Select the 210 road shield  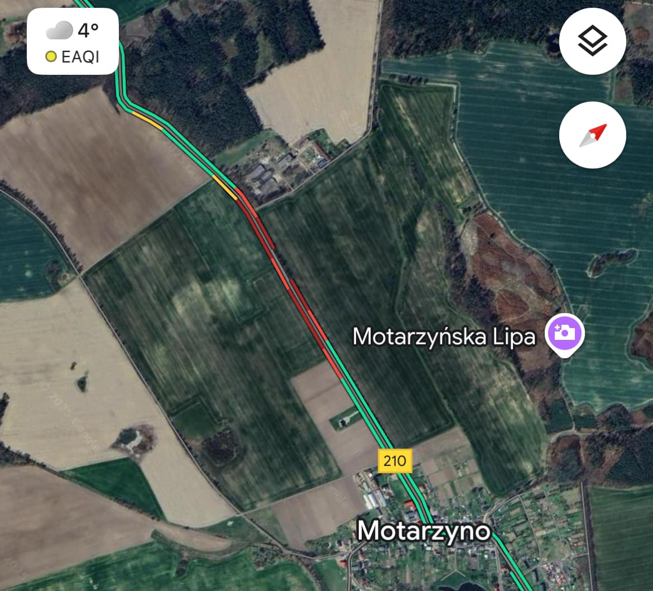click(395, 460)
